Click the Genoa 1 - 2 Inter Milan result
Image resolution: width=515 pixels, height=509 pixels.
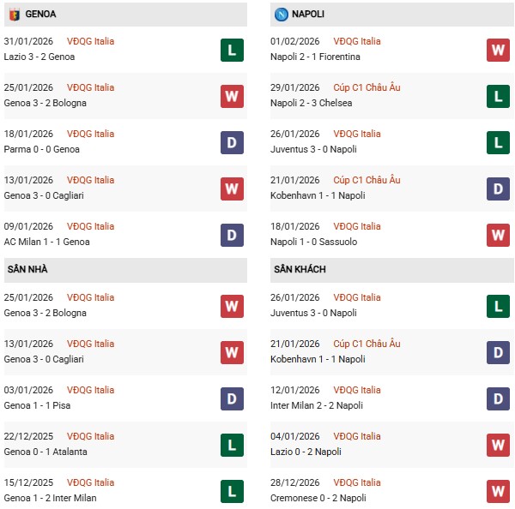coord(50,498)
